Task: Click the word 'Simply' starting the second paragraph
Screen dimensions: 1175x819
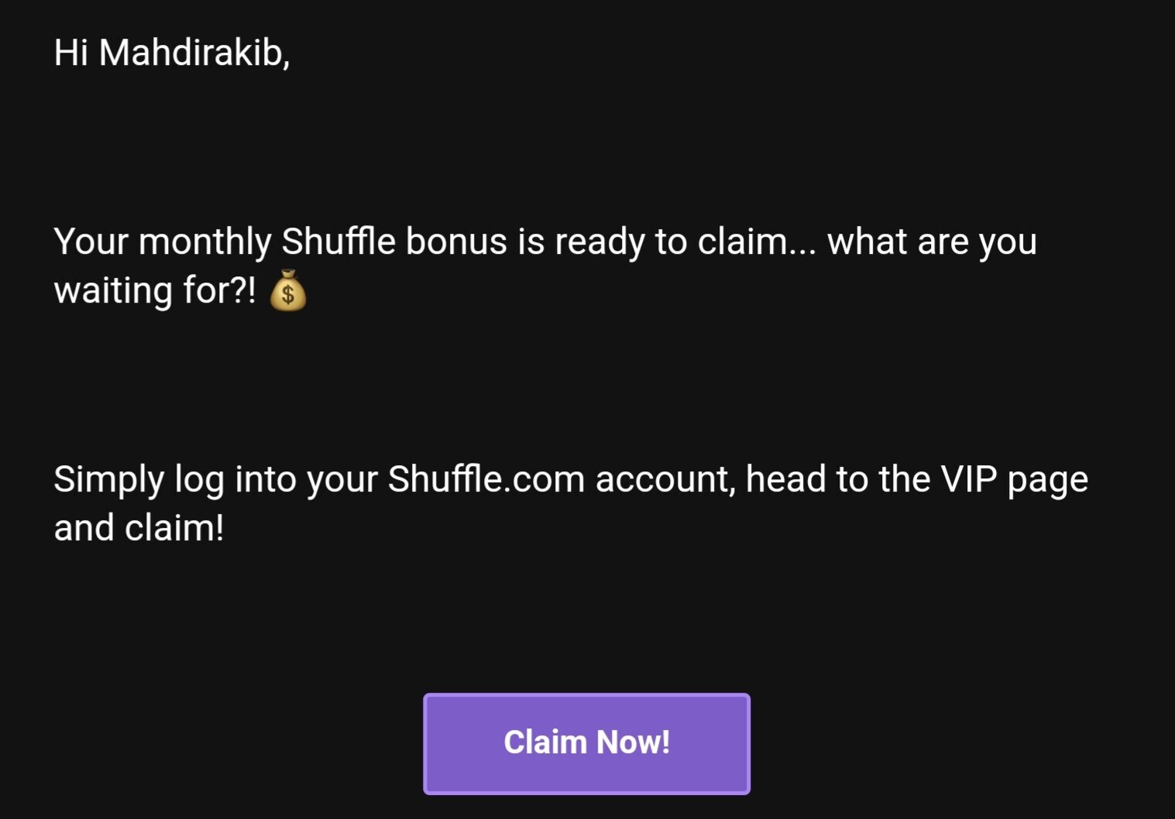Action: 108,480
